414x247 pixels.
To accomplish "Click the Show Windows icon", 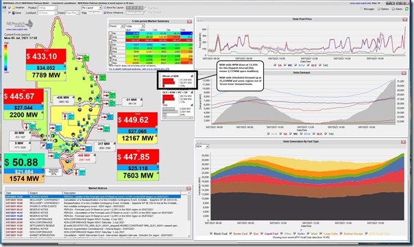I will click(x=105, y=12).
